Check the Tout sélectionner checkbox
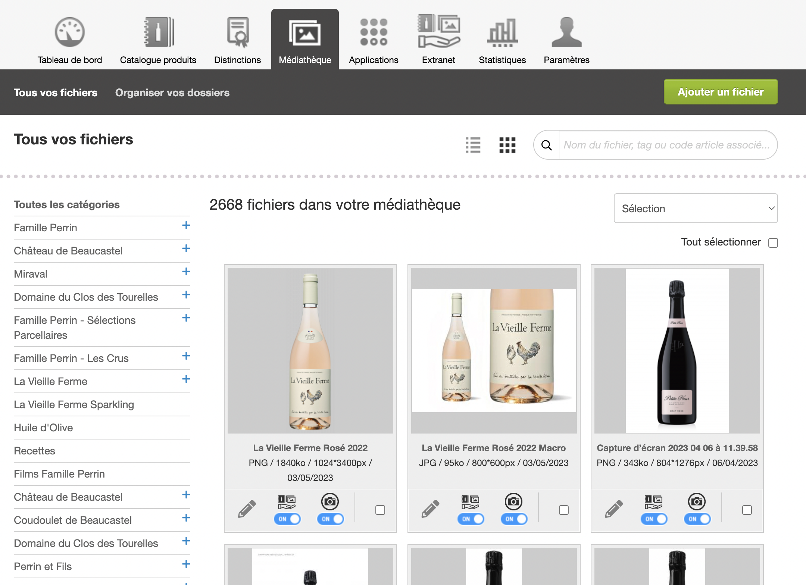Screen dimensions: 806x585 click(773, 243)
